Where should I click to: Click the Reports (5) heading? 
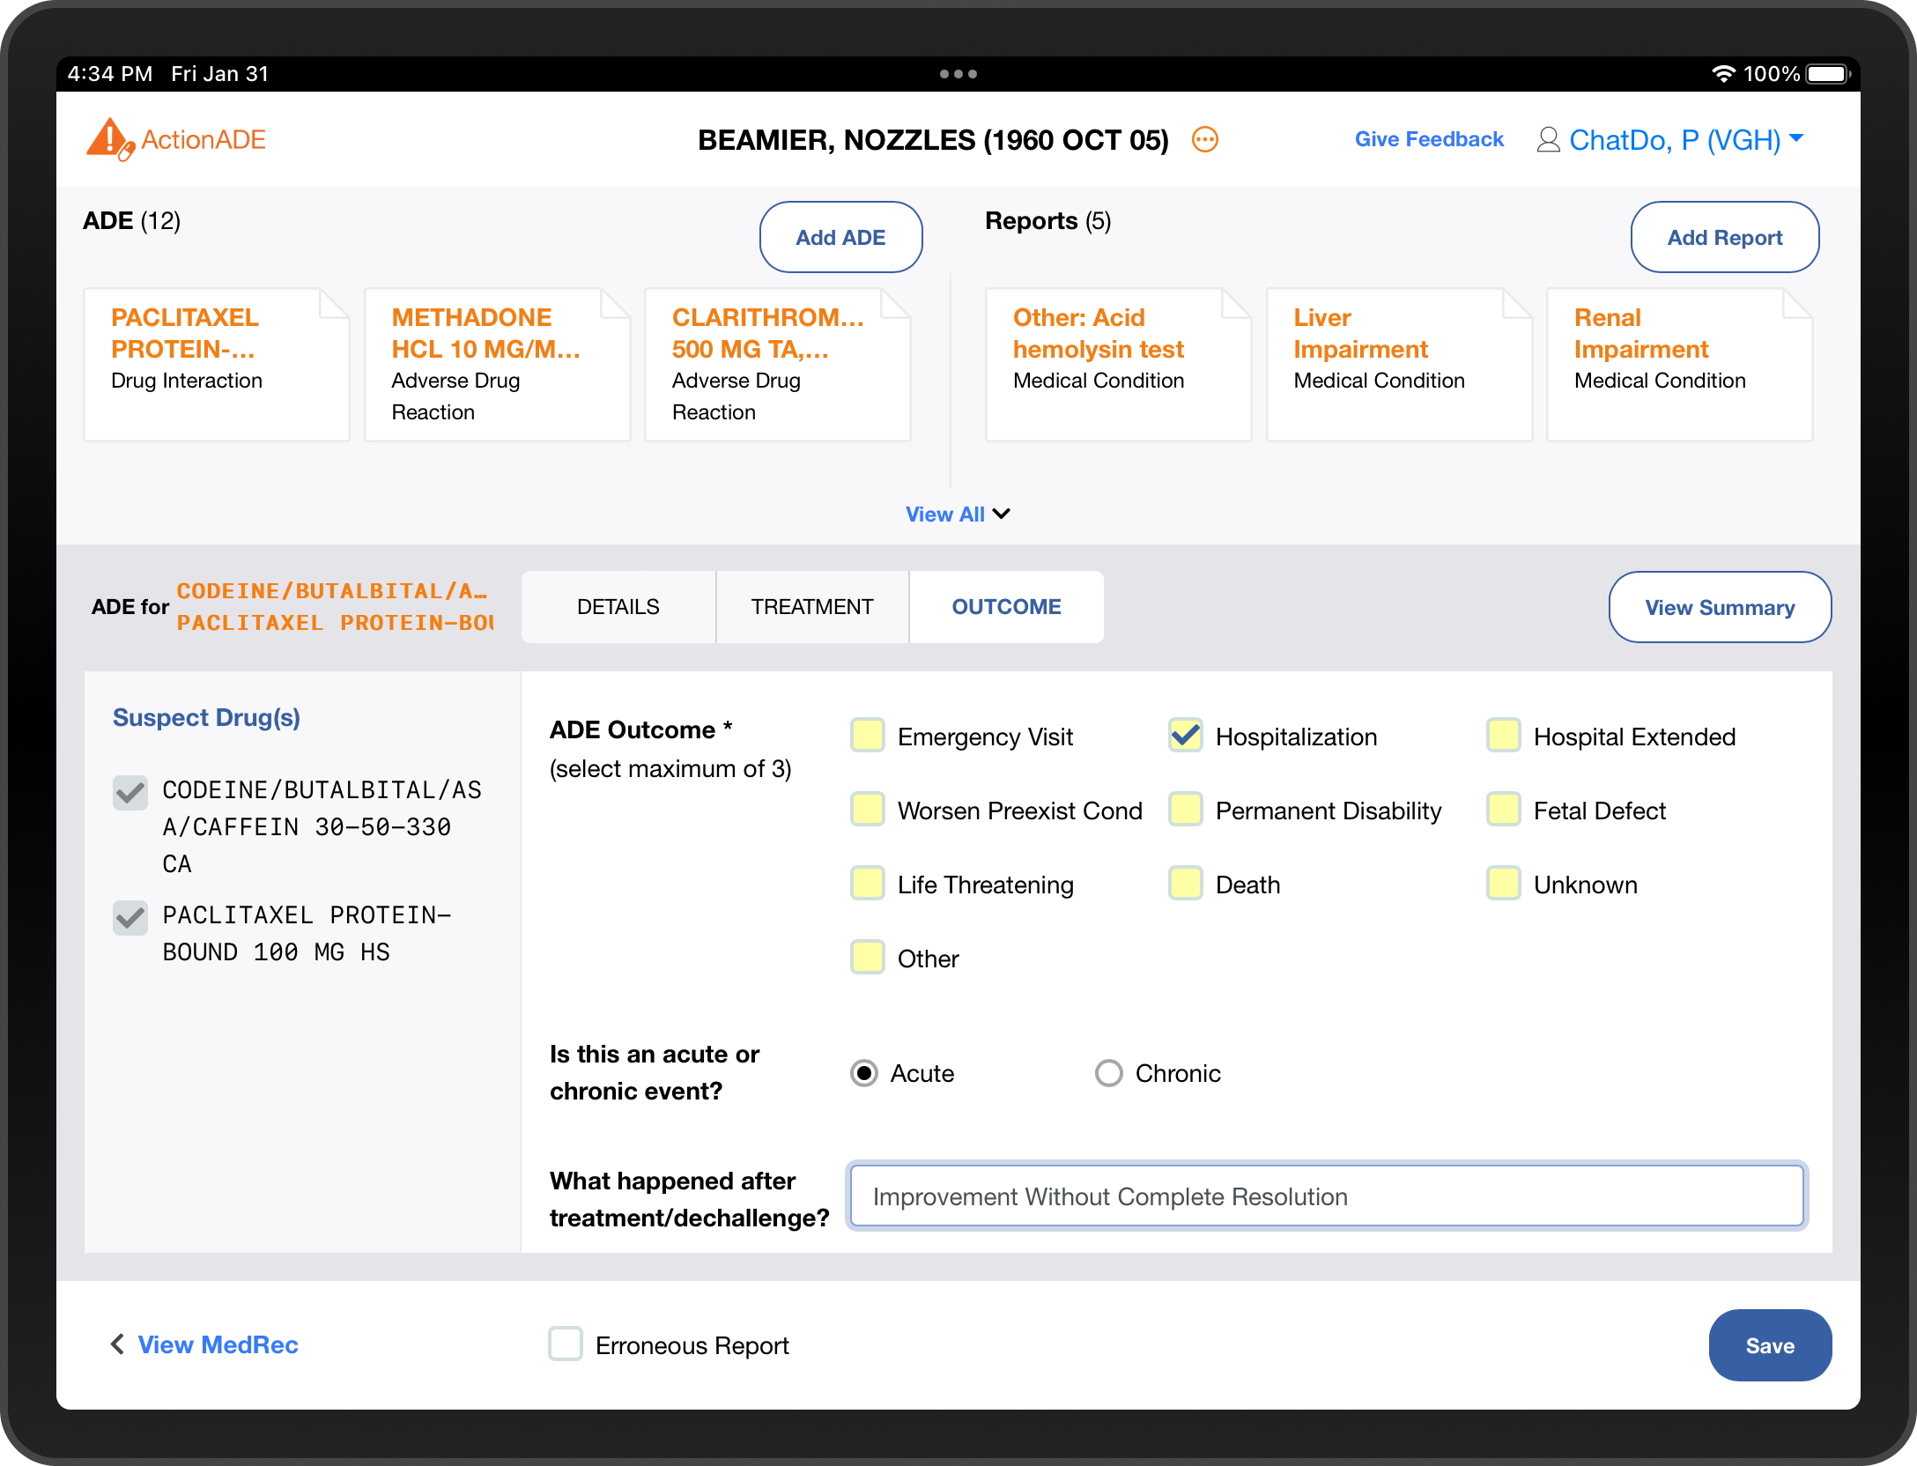(x=1048, y=220)
